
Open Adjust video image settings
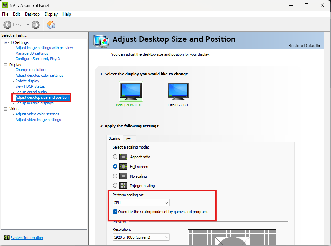pos(38,120)
